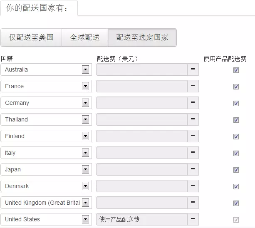This screenshot has height=228, width=255.
Task: Remove the France shipping row
Action: click(x=193, y=86)
